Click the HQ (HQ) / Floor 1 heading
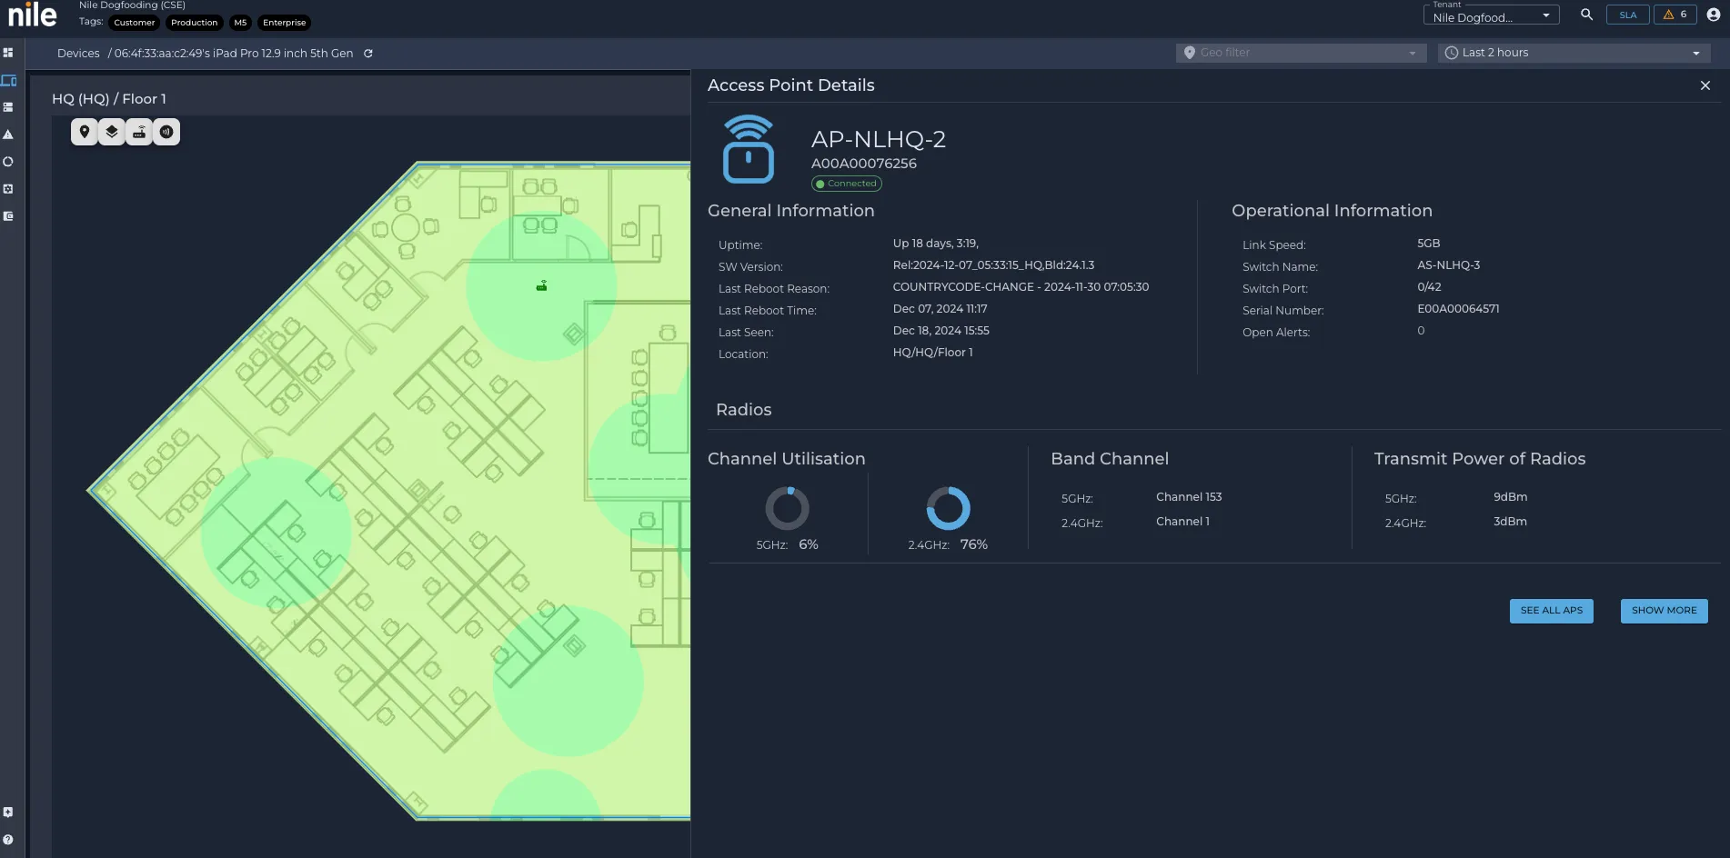Screen dimensions: 1730x858 coord(109,99)
